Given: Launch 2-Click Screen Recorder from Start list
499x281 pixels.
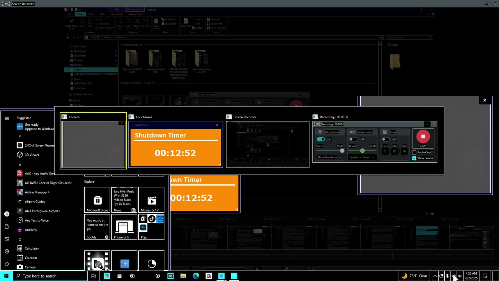Looking at the screenshot, I should tap(36, 145).
